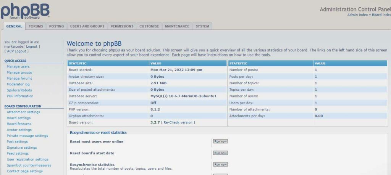Run now for Resynchronise statistics

tap(220, 165)
